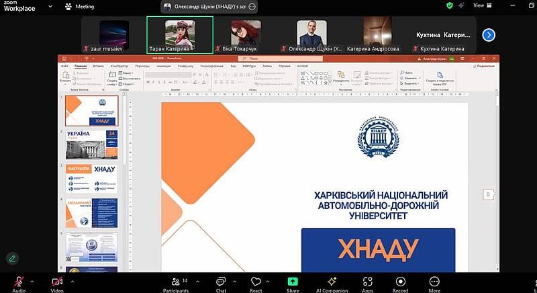The width and height of the screenshot is (537, 293).
Task: Open the AI Companion panel
Action: tap(331, 282)
